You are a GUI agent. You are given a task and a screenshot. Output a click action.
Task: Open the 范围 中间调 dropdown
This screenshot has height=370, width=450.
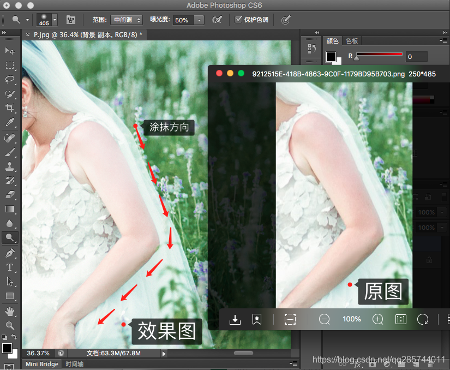[127, 20]
